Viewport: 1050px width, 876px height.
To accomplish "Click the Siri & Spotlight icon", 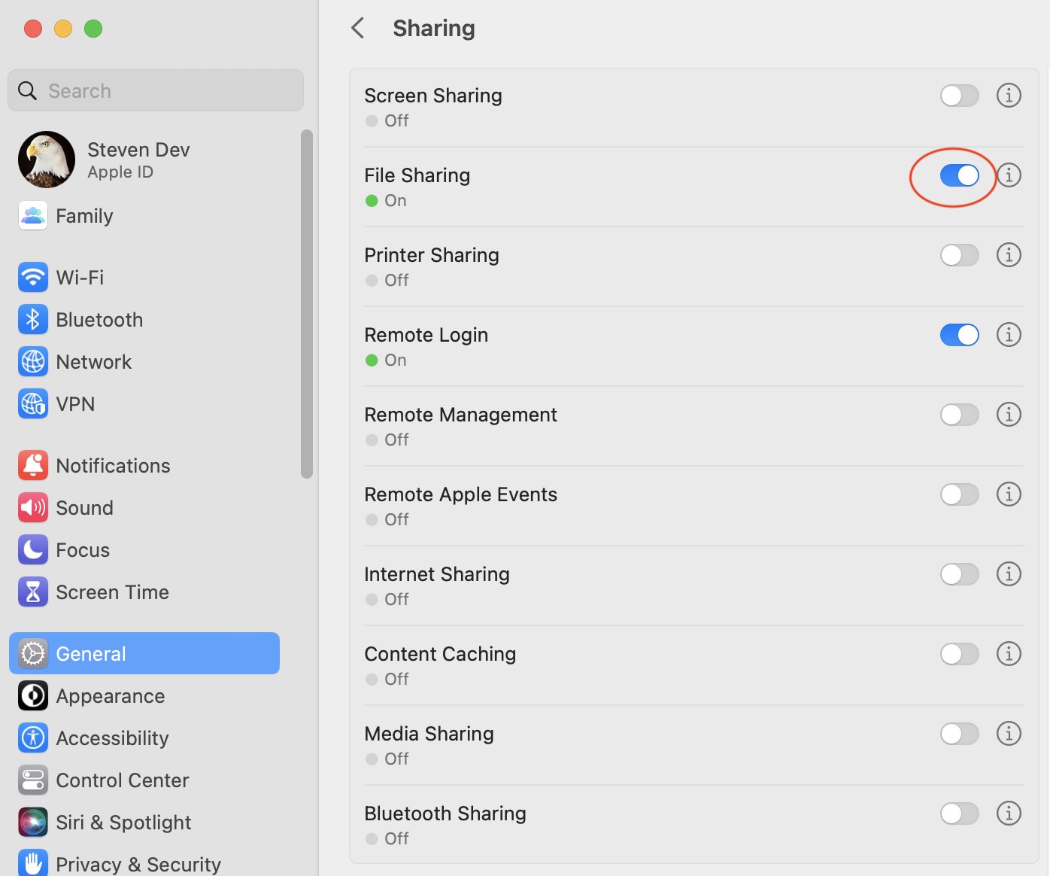I will (x=33, y=823).
